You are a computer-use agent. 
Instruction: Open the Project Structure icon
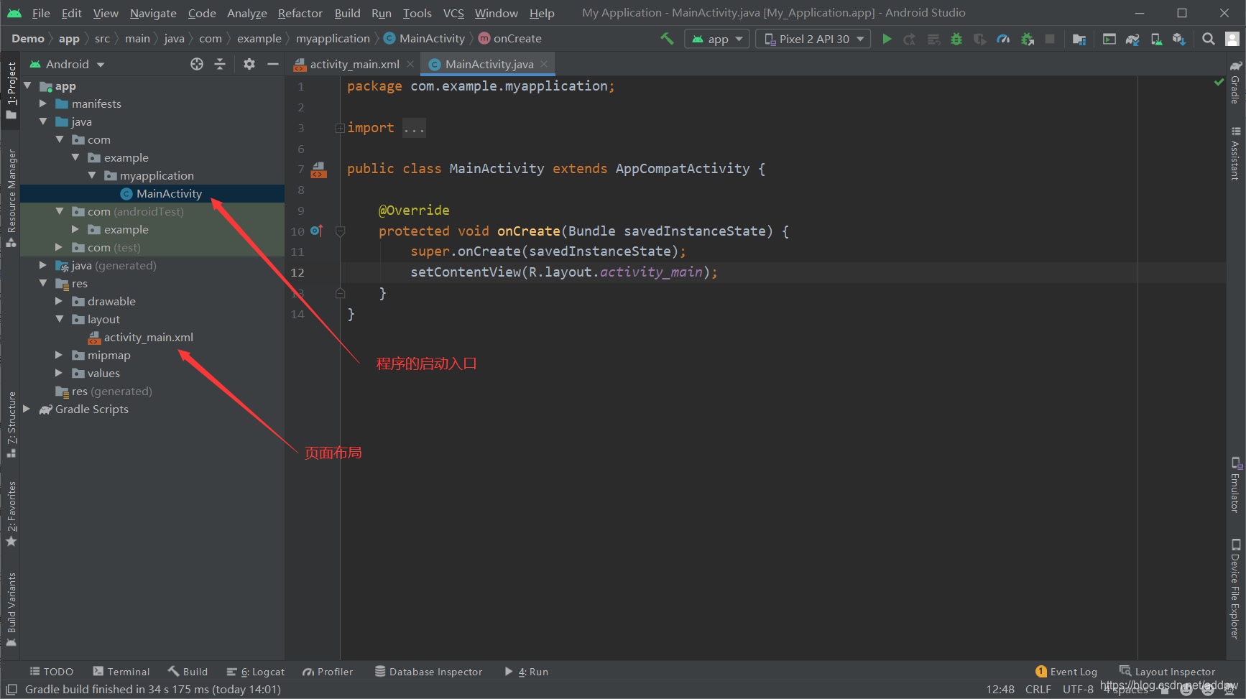pyautogui.click(x=1079, y=39)
